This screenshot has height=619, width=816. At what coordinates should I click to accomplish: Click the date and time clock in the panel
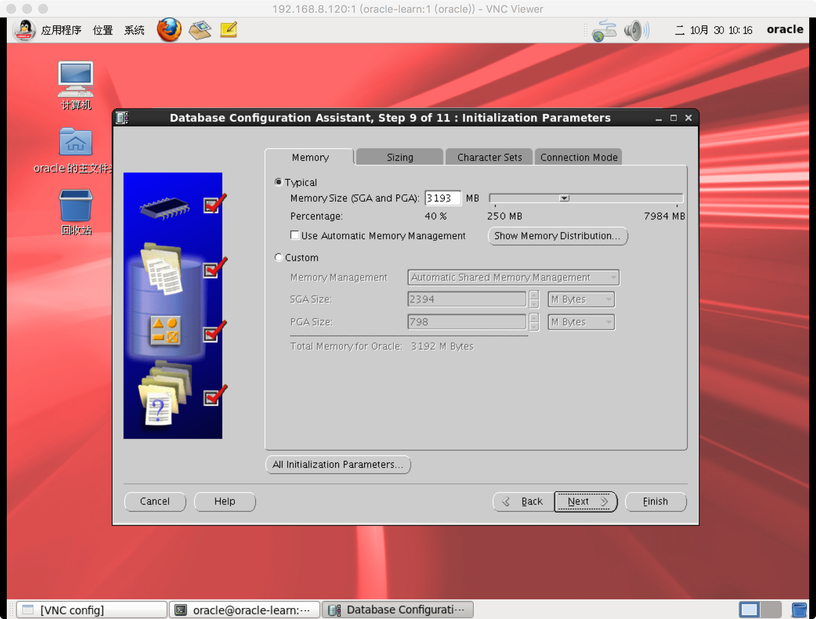pos(713,30)
